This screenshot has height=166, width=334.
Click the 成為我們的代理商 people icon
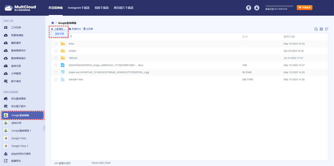click(6, 154)
